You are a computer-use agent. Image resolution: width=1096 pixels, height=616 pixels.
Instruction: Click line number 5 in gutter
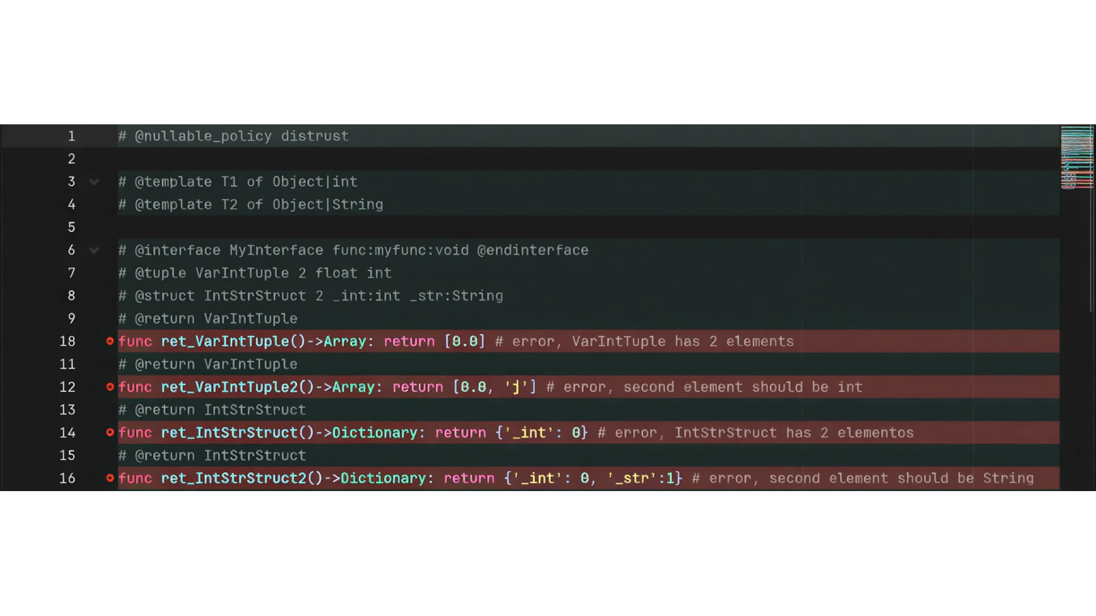click(71, 227)
